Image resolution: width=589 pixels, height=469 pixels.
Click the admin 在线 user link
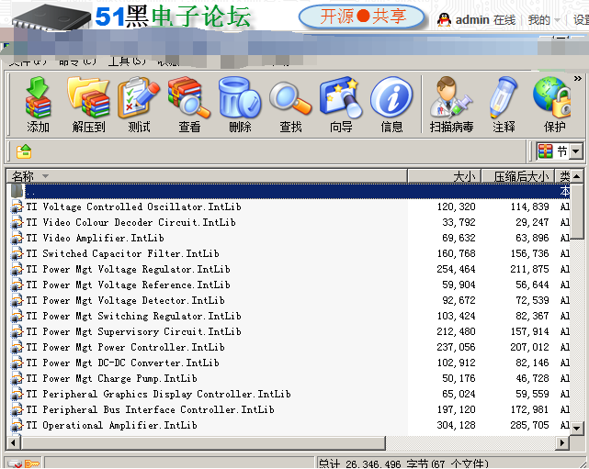[485, 19]
